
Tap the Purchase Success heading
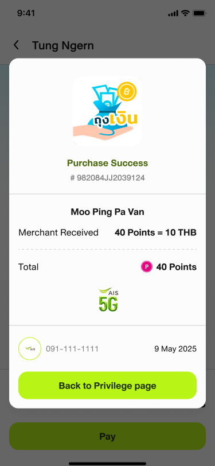(108, 163)
